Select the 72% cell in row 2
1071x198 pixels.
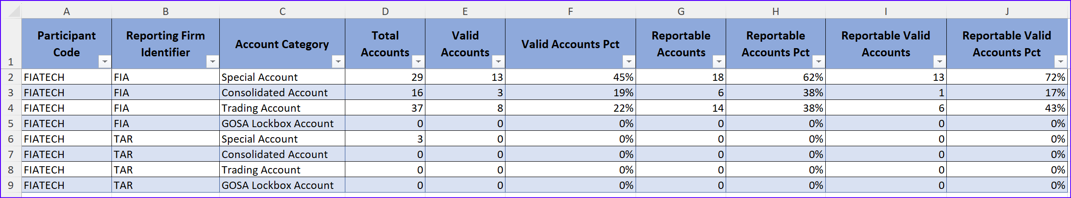pos(1006,77)
